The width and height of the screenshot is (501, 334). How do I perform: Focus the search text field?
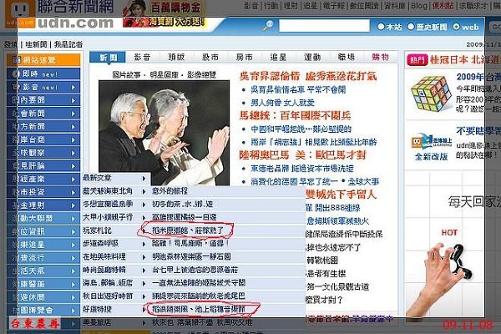click(324, 26)
